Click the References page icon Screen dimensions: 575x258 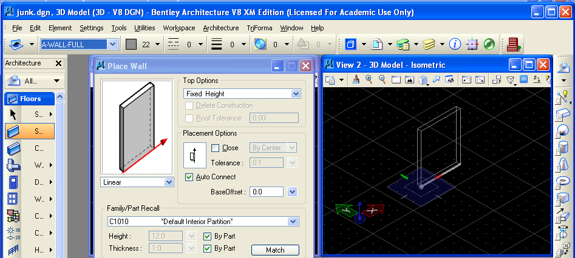[376, 44]
